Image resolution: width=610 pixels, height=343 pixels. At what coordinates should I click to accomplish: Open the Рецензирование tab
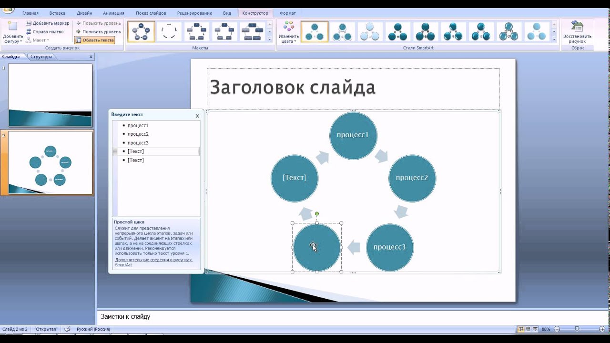point(194,13)
